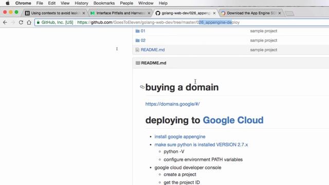Open the 'install google appengine' link

click(180, 137)
